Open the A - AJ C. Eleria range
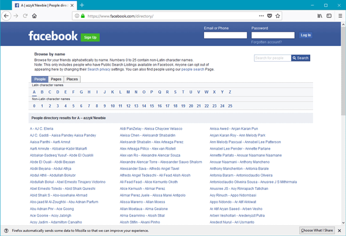The image size is (346, 236). pos(42,128)
